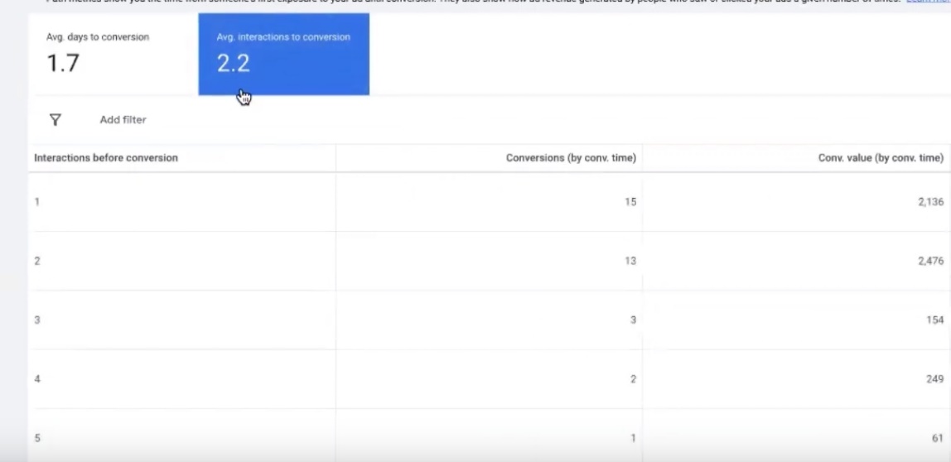Sort by Conversions (by conv. time) header
Viewport: 951px width, 462px height.
pos(571,158)
